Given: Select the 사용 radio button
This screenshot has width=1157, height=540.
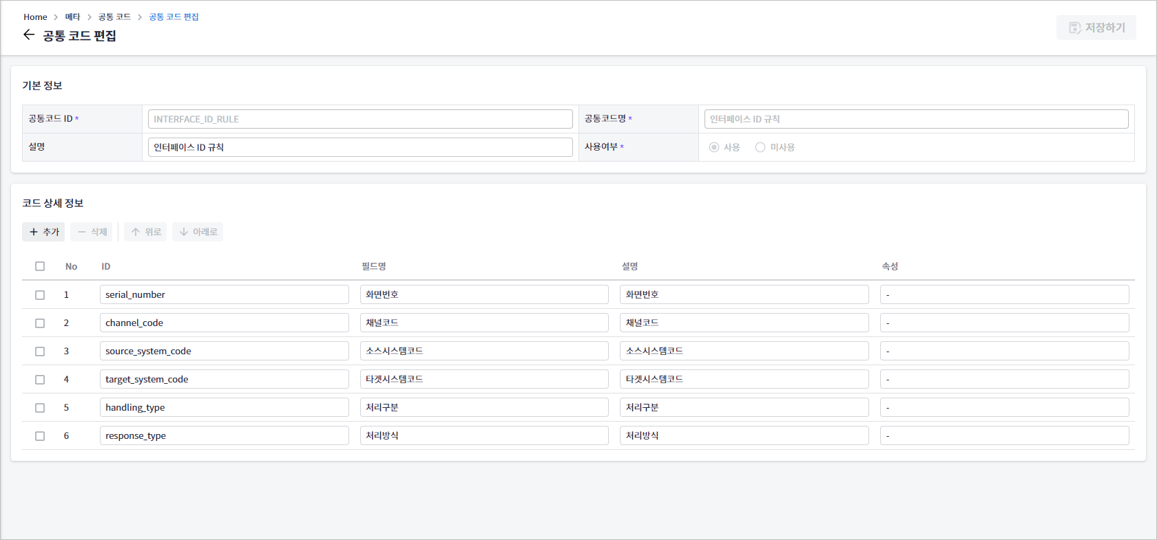Looking at the screenshot, I should [x=714, y=147].
